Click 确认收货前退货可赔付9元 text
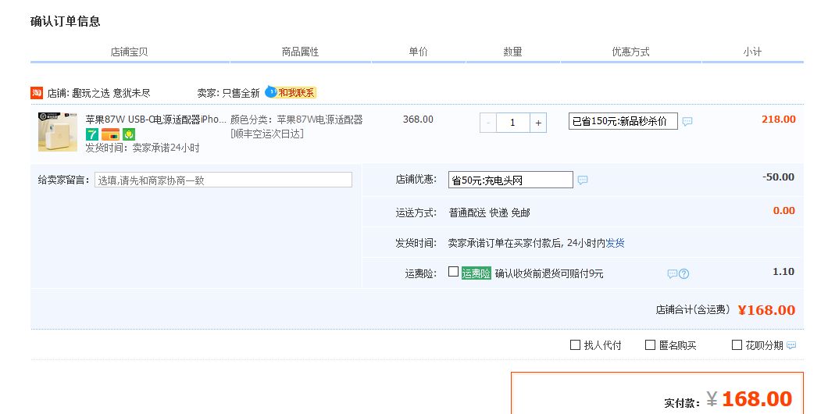This screenshot has height=414, width=828. [549, 273]
